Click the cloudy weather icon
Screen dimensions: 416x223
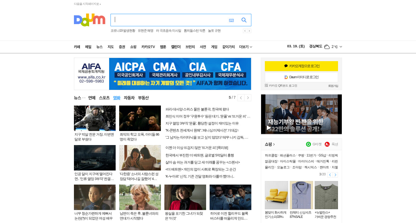pyautogui.click(x=327, y=47)
